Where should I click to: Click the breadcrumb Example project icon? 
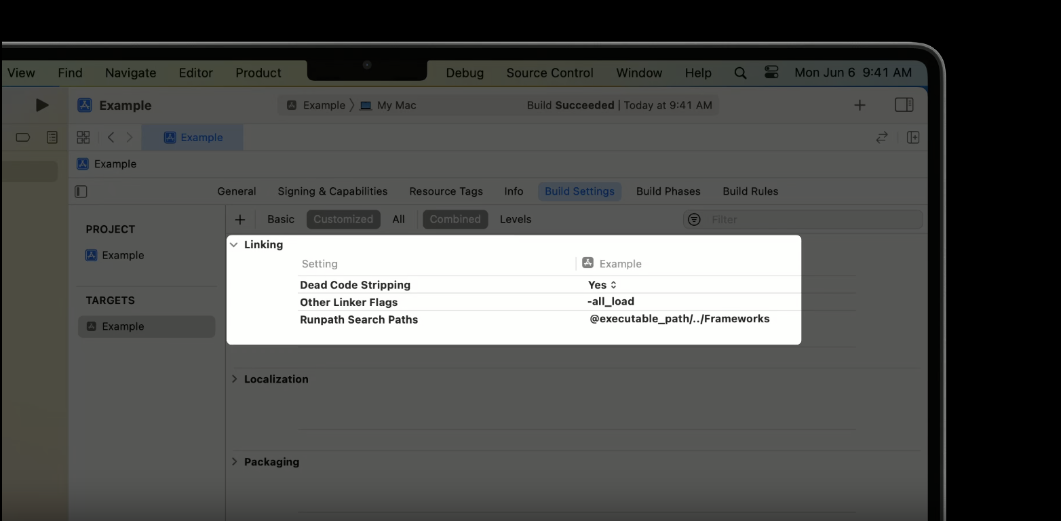83,164
